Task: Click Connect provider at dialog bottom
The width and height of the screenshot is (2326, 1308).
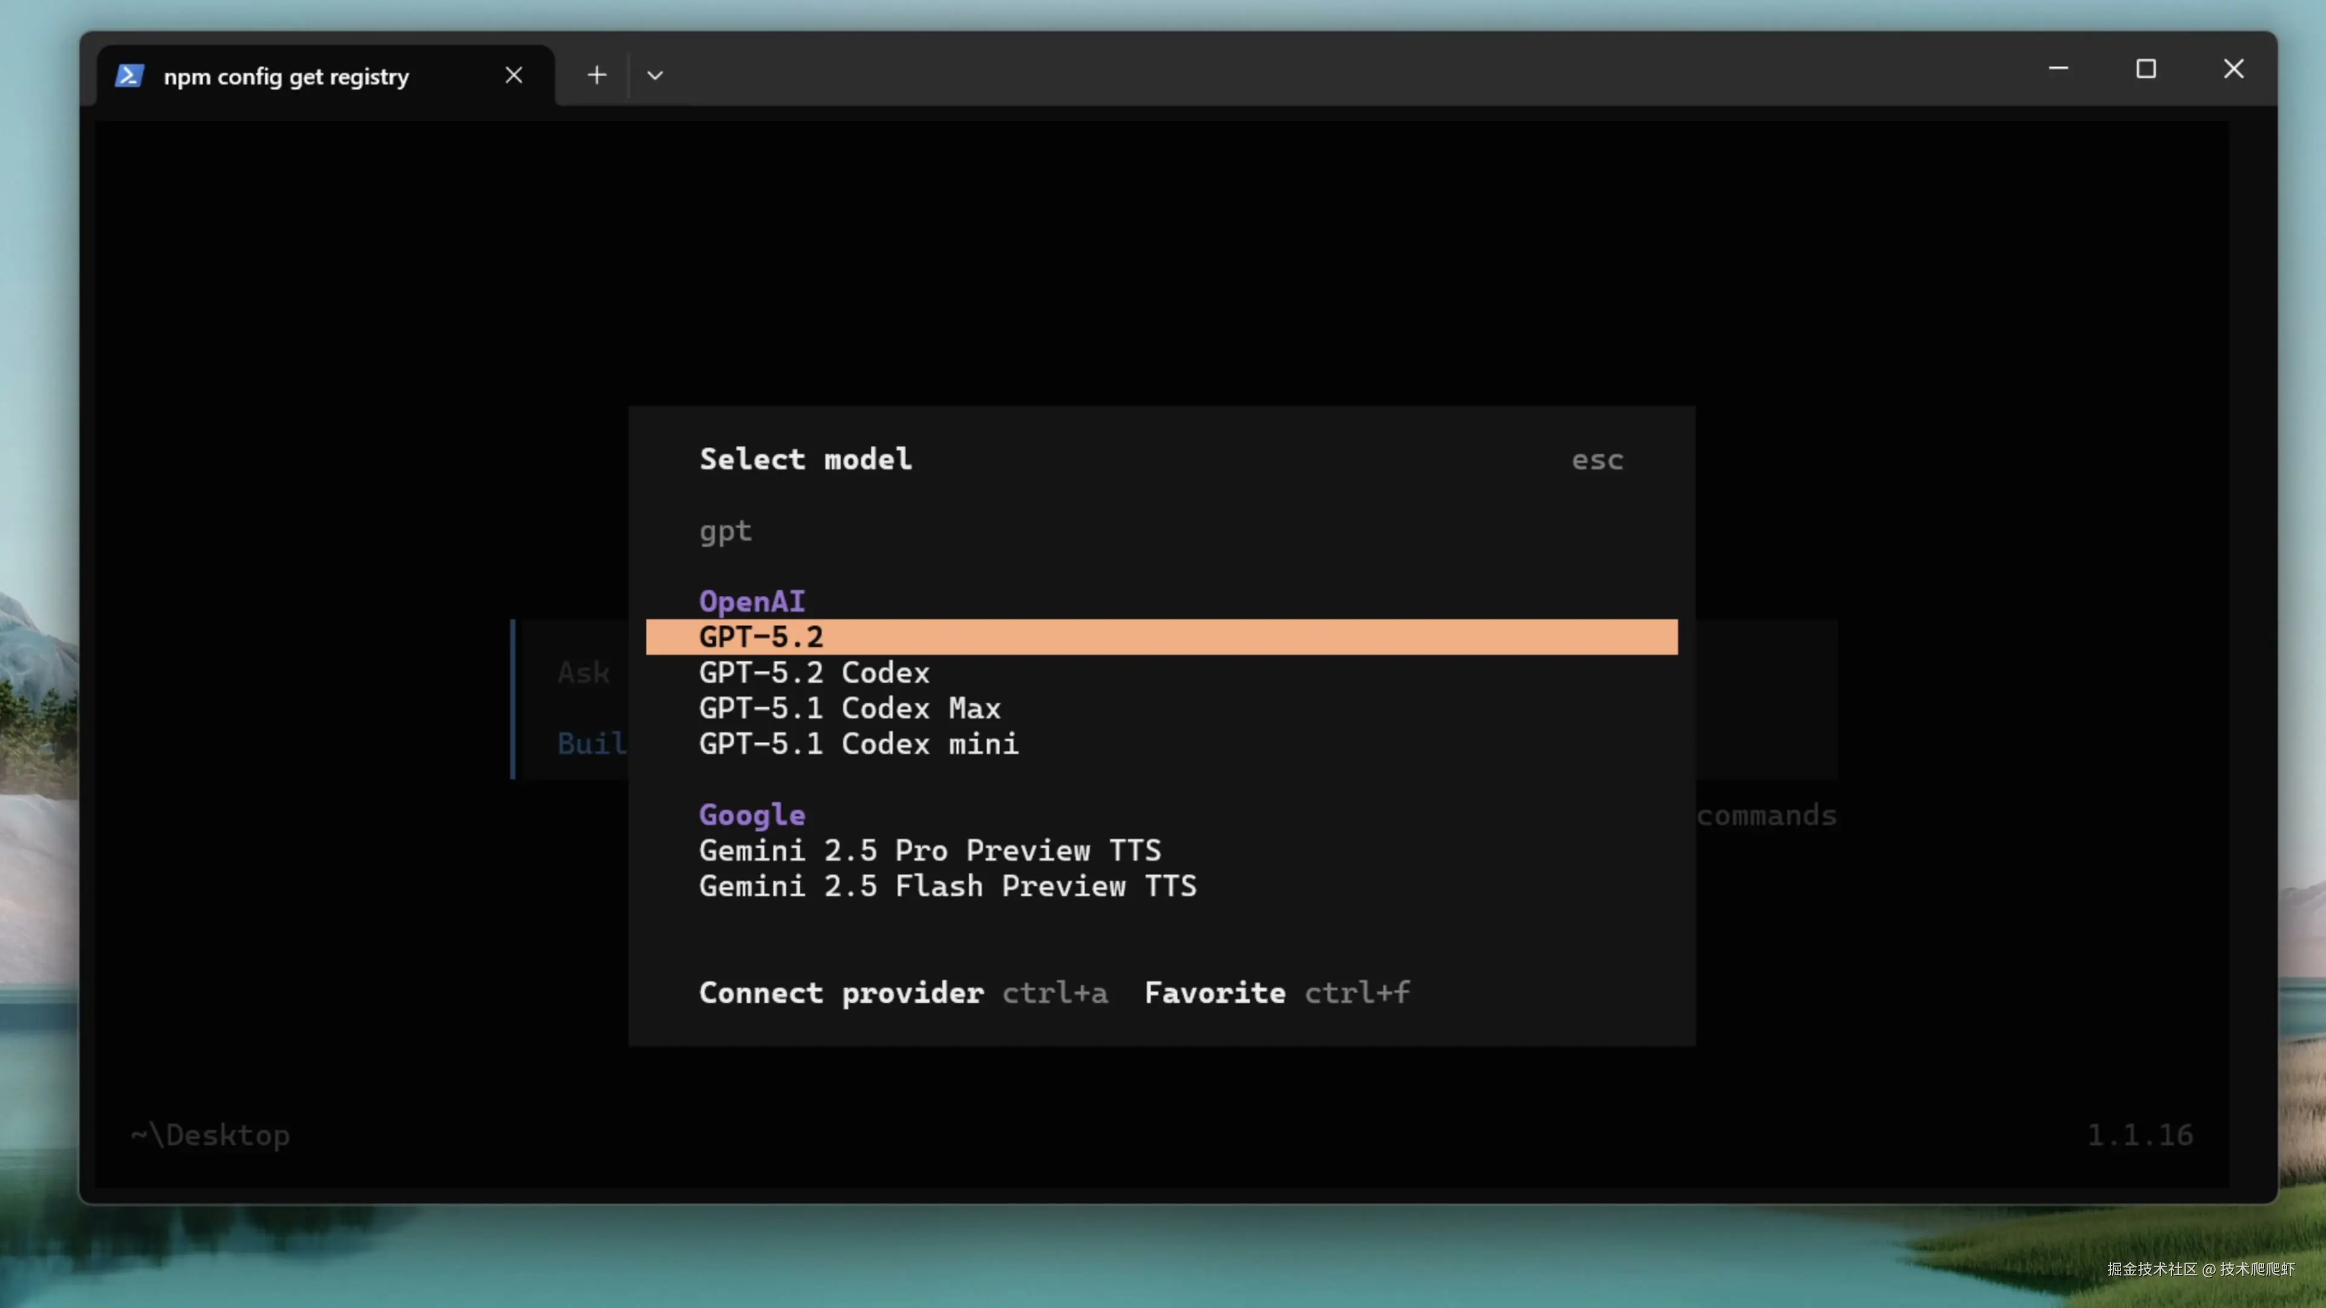Action: pyautogui.click(x=841, y=993)
